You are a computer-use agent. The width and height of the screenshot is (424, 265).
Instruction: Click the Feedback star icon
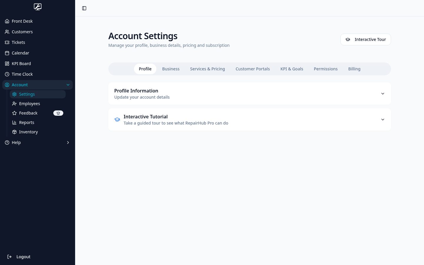[14, 113]
